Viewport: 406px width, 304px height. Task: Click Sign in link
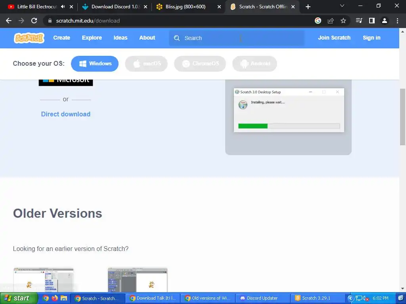(372, 38)
